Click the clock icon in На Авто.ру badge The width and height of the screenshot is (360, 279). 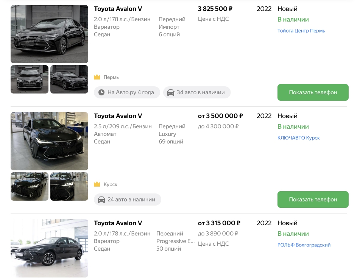(x=101, y=92)
